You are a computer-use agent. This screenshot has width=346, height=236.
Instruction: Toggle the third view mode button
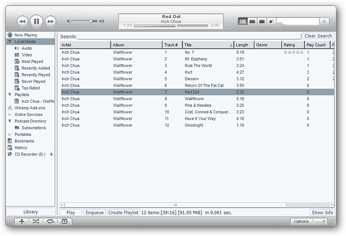(262, 22)
